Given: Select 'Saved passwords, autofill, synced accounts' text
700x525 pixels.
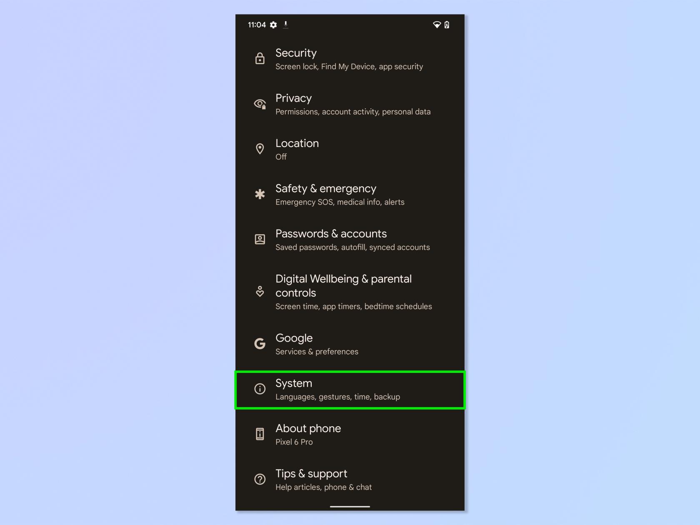Looking at the screenshot, I should click(352, 247).
